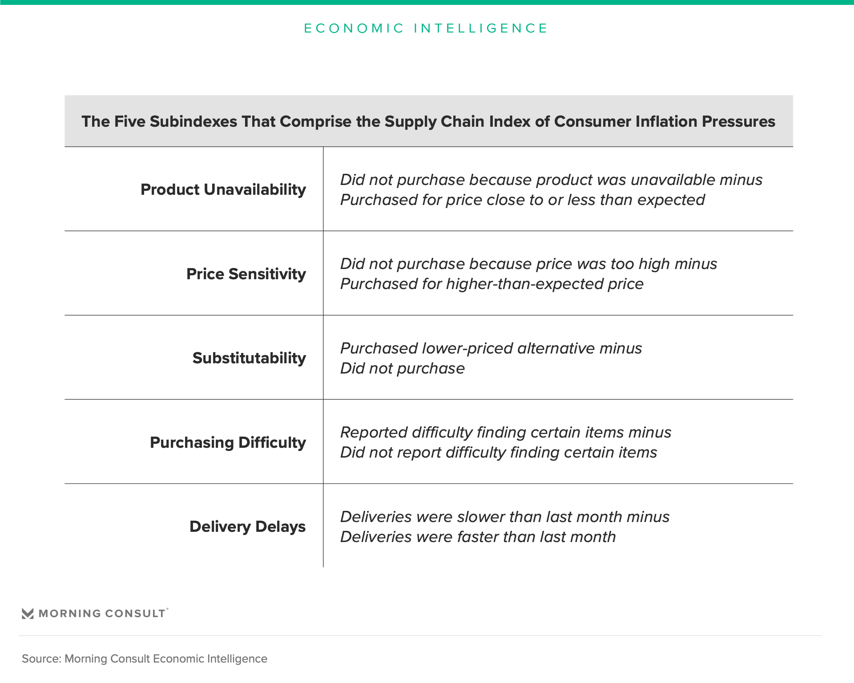854x683 pixels.
Task: Click 'Did not report difficulty finding certain items' line
Action: (498, 452)
